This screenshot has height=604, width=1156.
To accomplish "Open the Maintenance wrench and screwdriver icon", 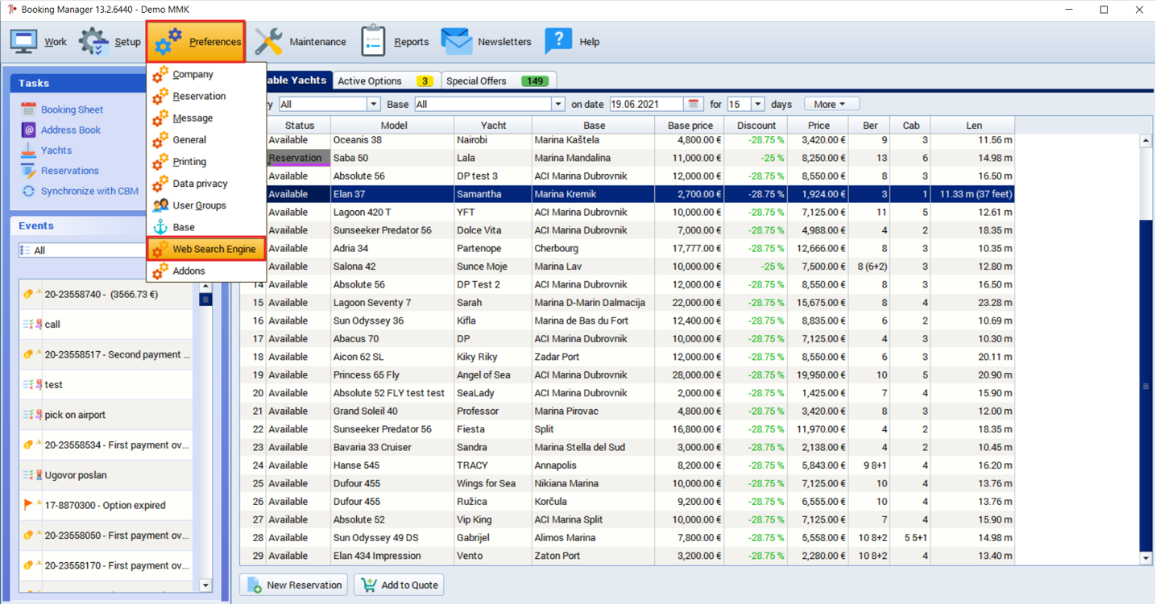I will pyautogui.click(x=268, y=42).
